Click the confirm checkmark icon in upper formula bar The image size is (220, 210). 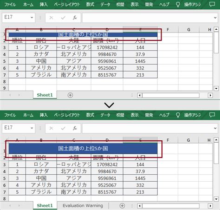63,18
